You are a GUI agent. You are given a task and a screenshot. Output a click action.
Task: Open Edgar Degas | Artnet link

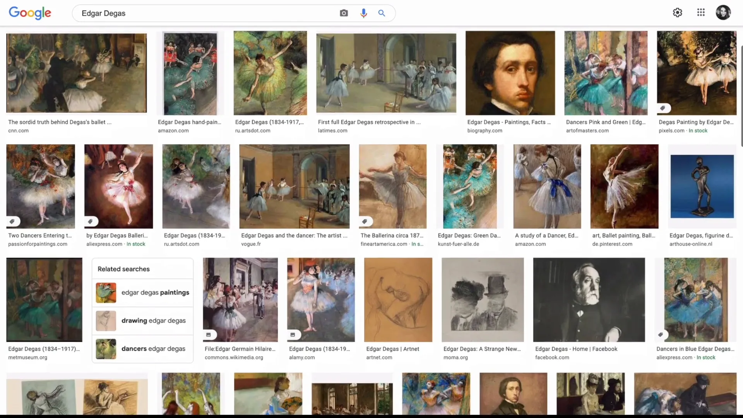click(392, 349)
